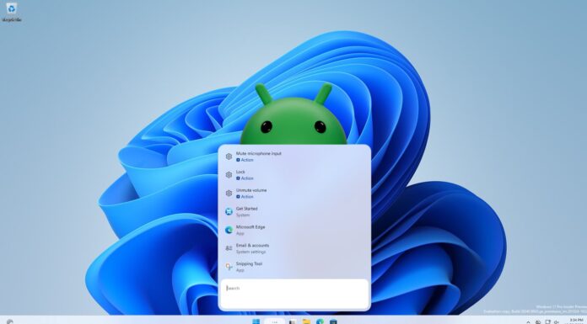The height and width of the screenshot is (324, 587).
Task: Select the Recycle Bin desktop icon
Action: pos(12,12)
